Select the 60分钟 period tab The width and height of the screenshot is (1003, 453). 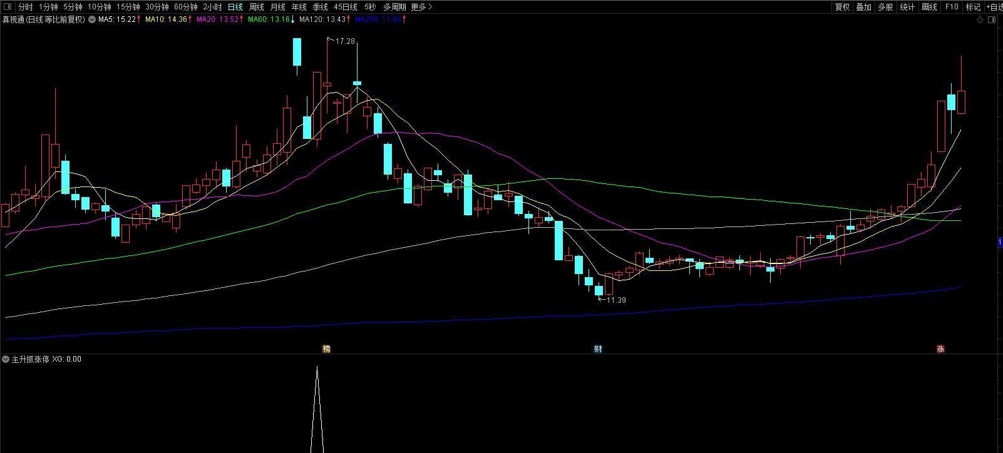pos(185,7)
